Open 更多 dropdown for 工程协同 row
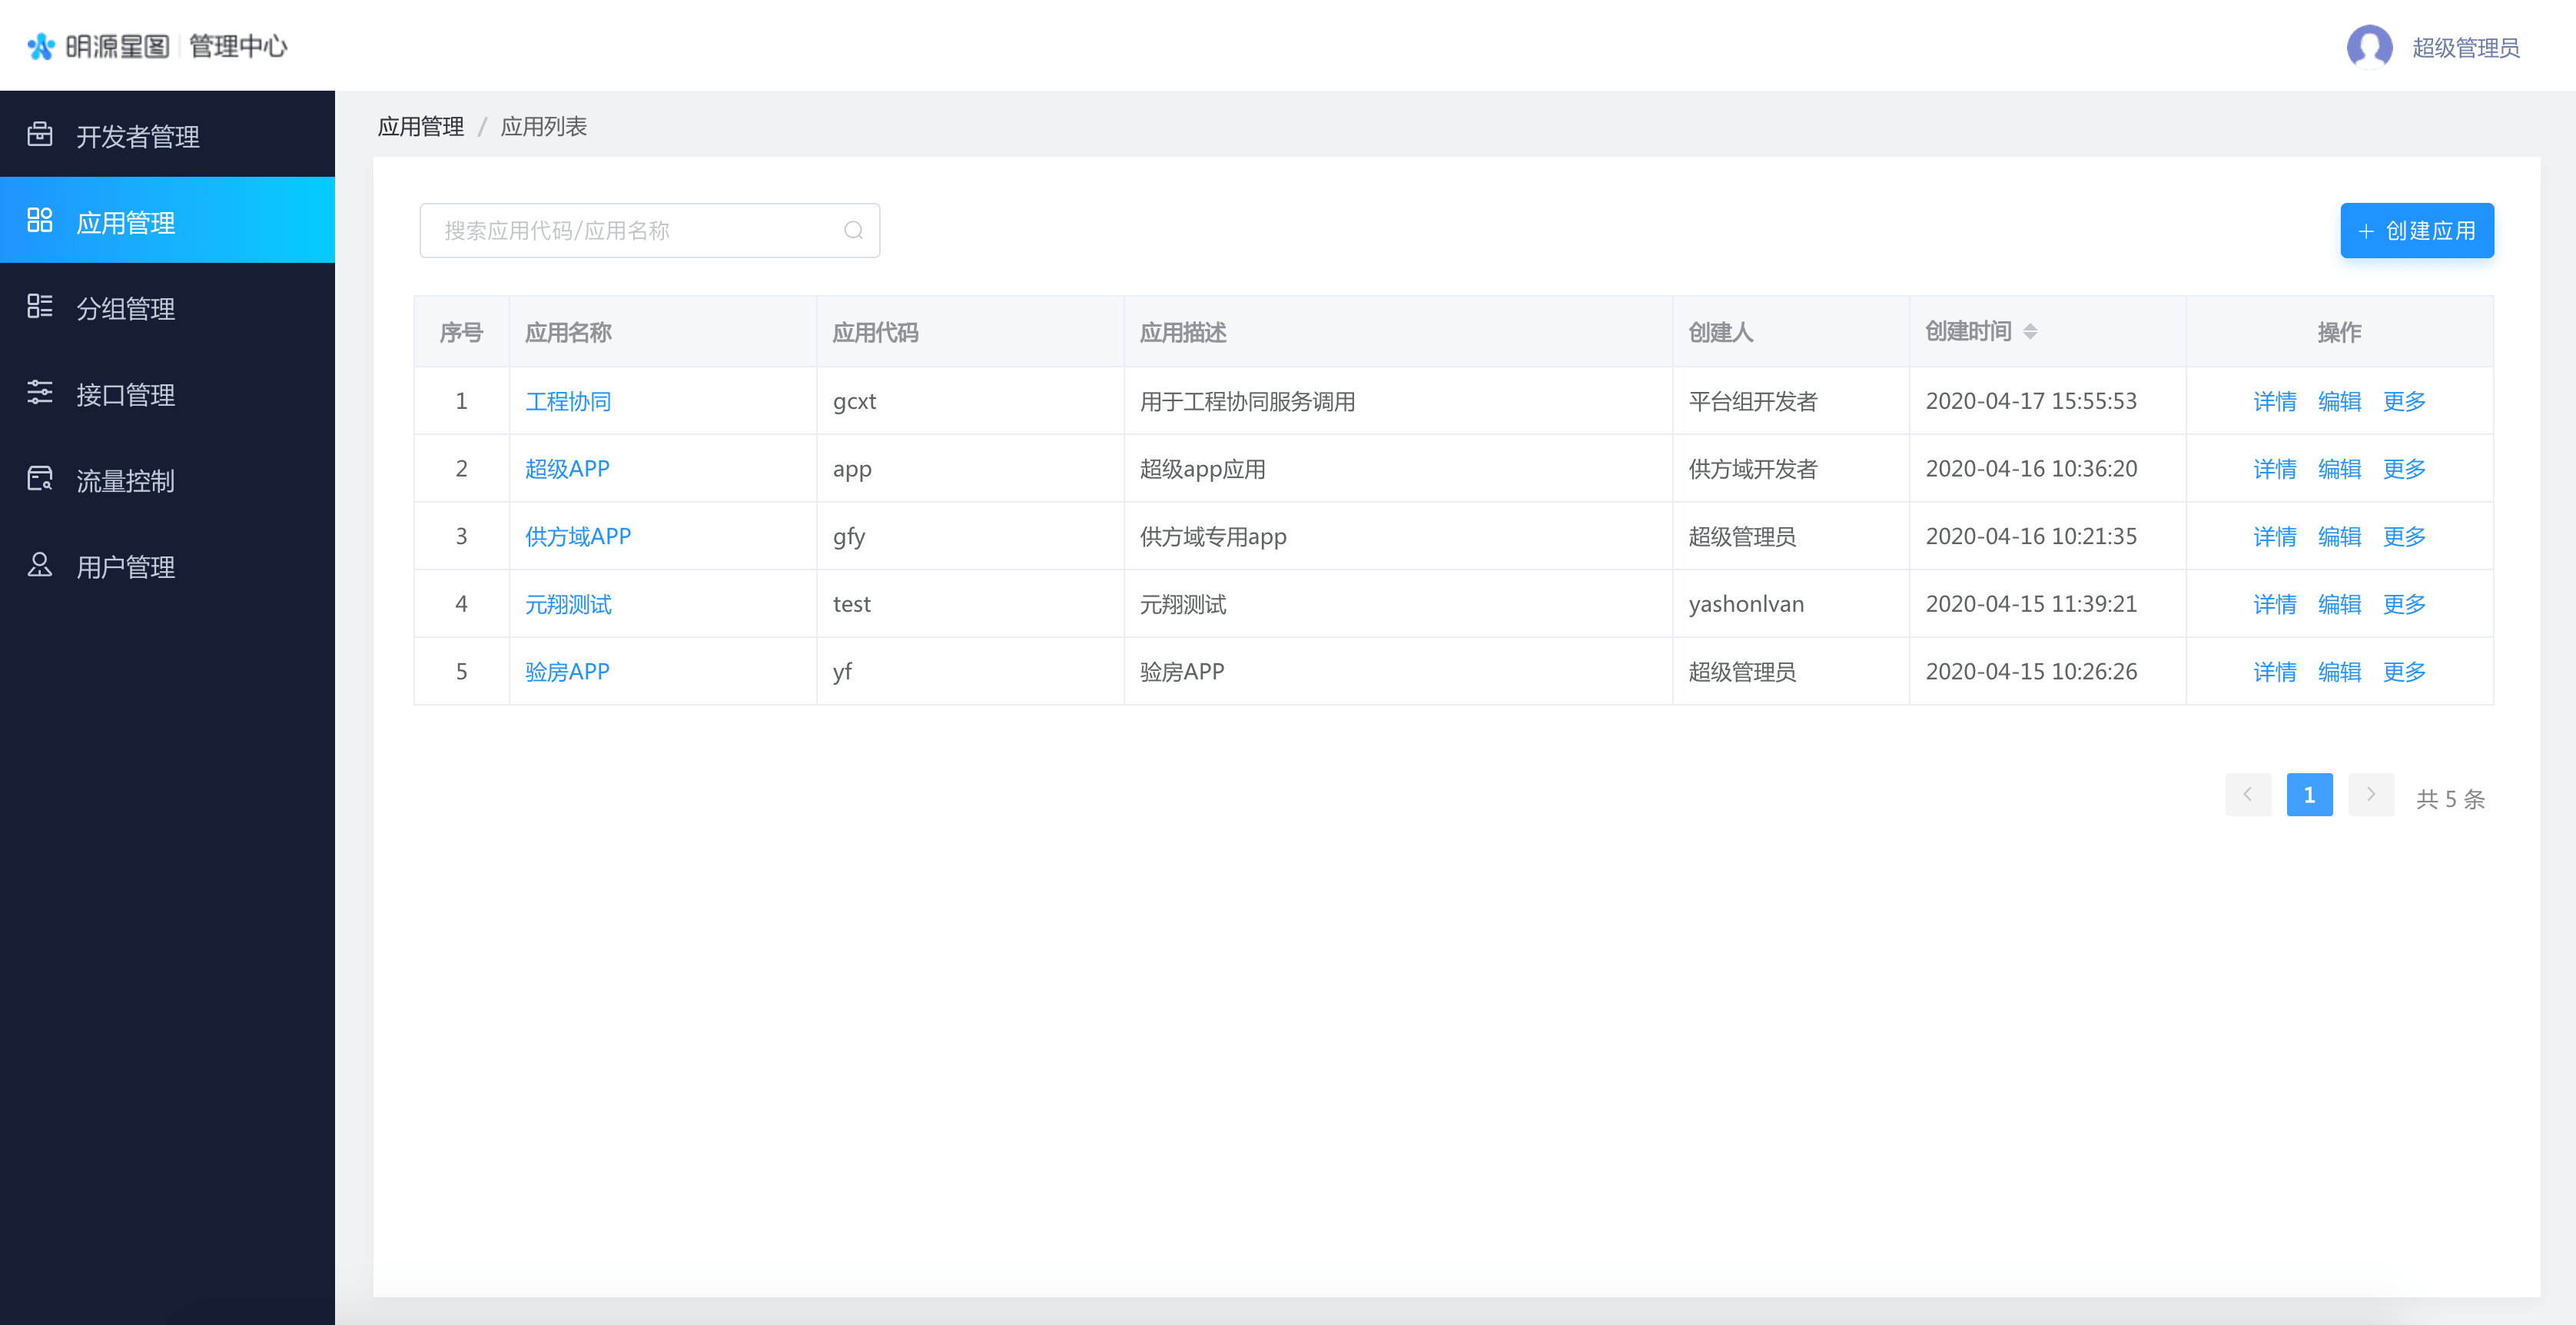This screenshot has height=1325, width=2576. click(2404, 401)
